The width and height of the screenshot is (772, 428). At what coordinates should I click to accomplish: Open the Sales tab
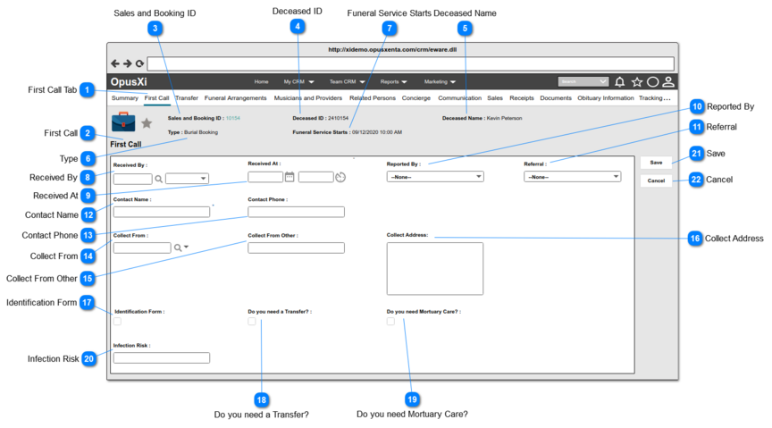495,98
